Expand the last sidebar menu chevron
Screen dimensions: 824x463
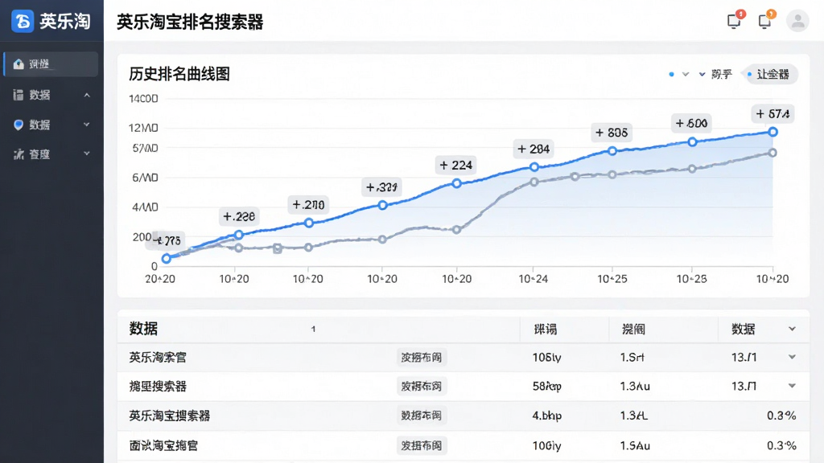point(87,154)
